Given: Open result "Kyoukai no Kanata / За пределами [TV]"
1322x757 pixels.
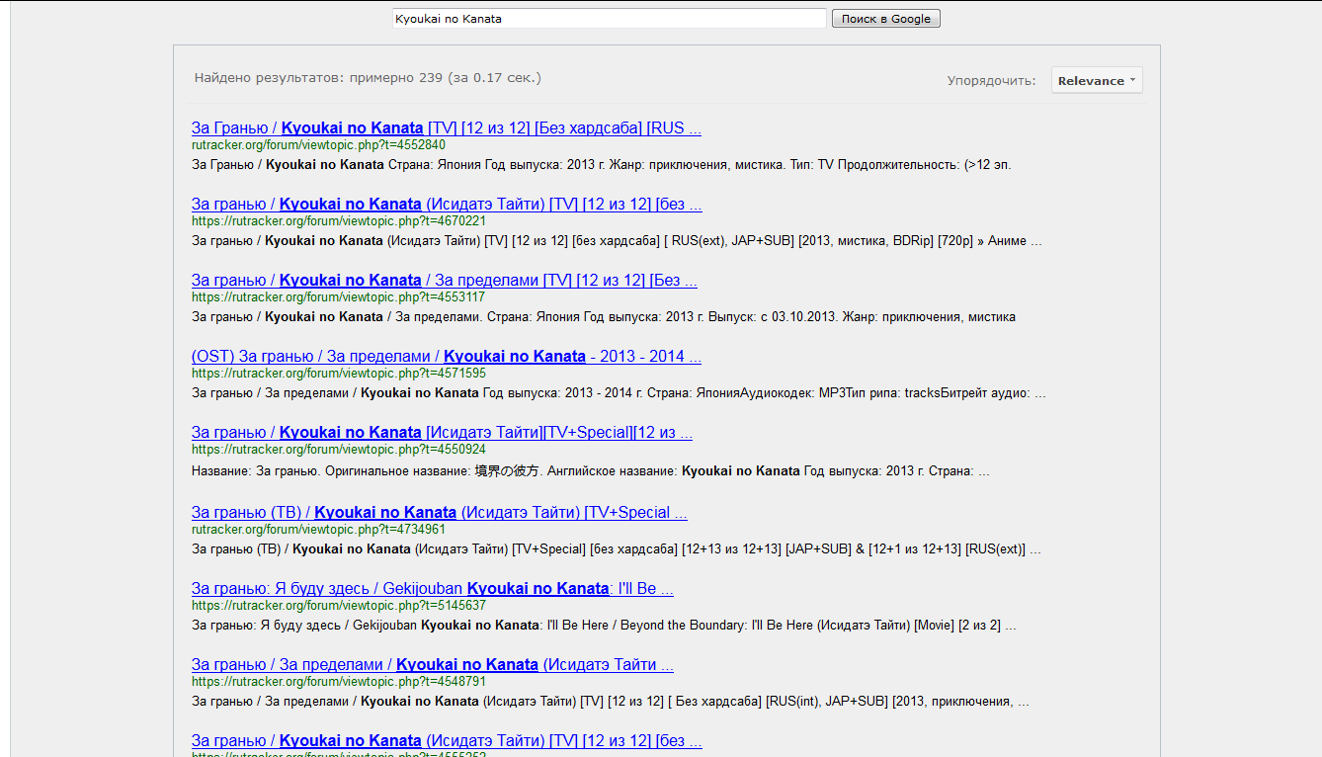Looking at the screenshot, I should [445, 281].
